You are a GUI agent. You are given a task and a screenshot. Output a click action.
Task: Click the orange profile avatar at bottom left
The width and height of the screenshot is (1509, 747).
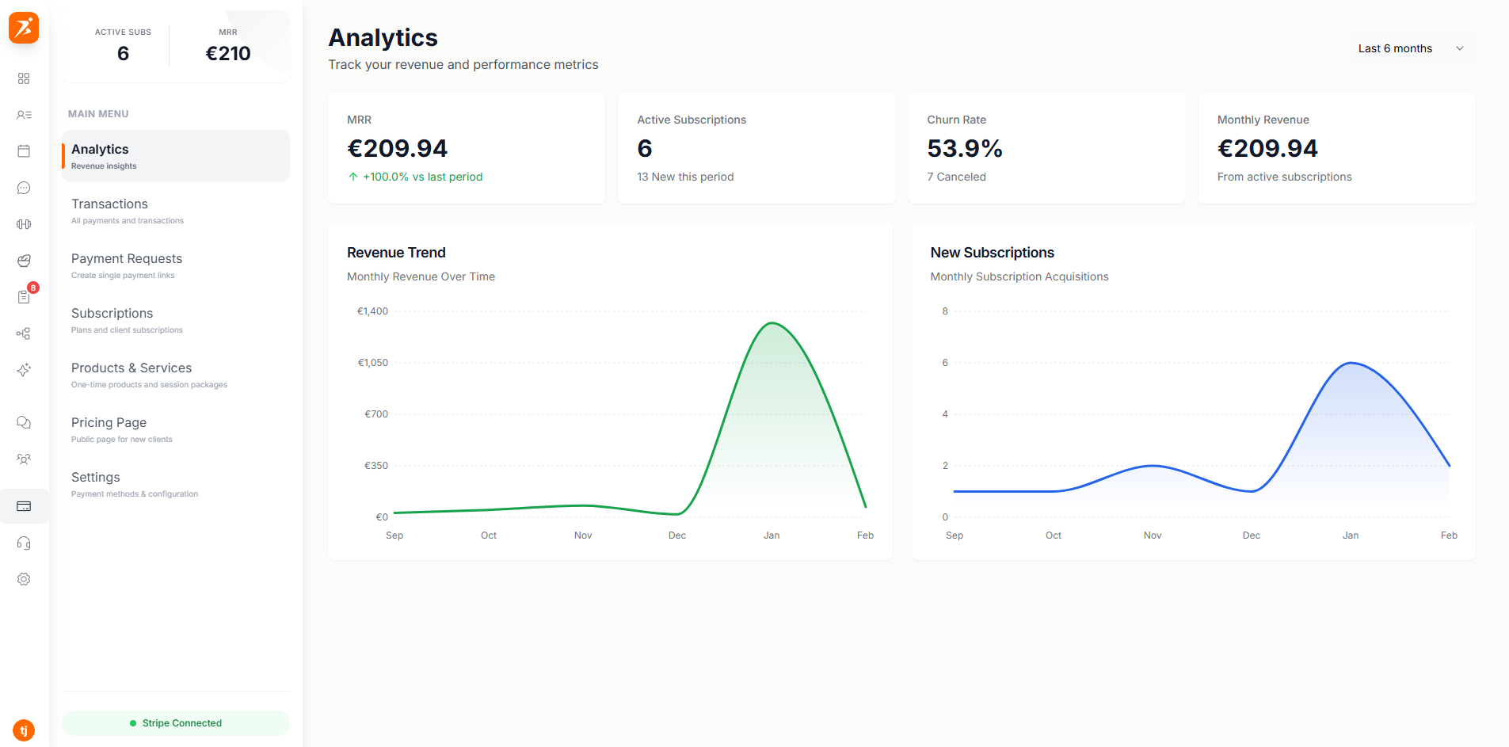tap(24, 730)
